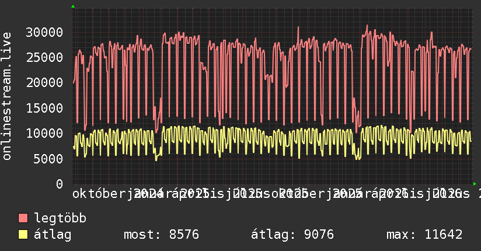Click the 10000 y-axis label
Viewport: 481px width, 251px height.
coord(44,133)
